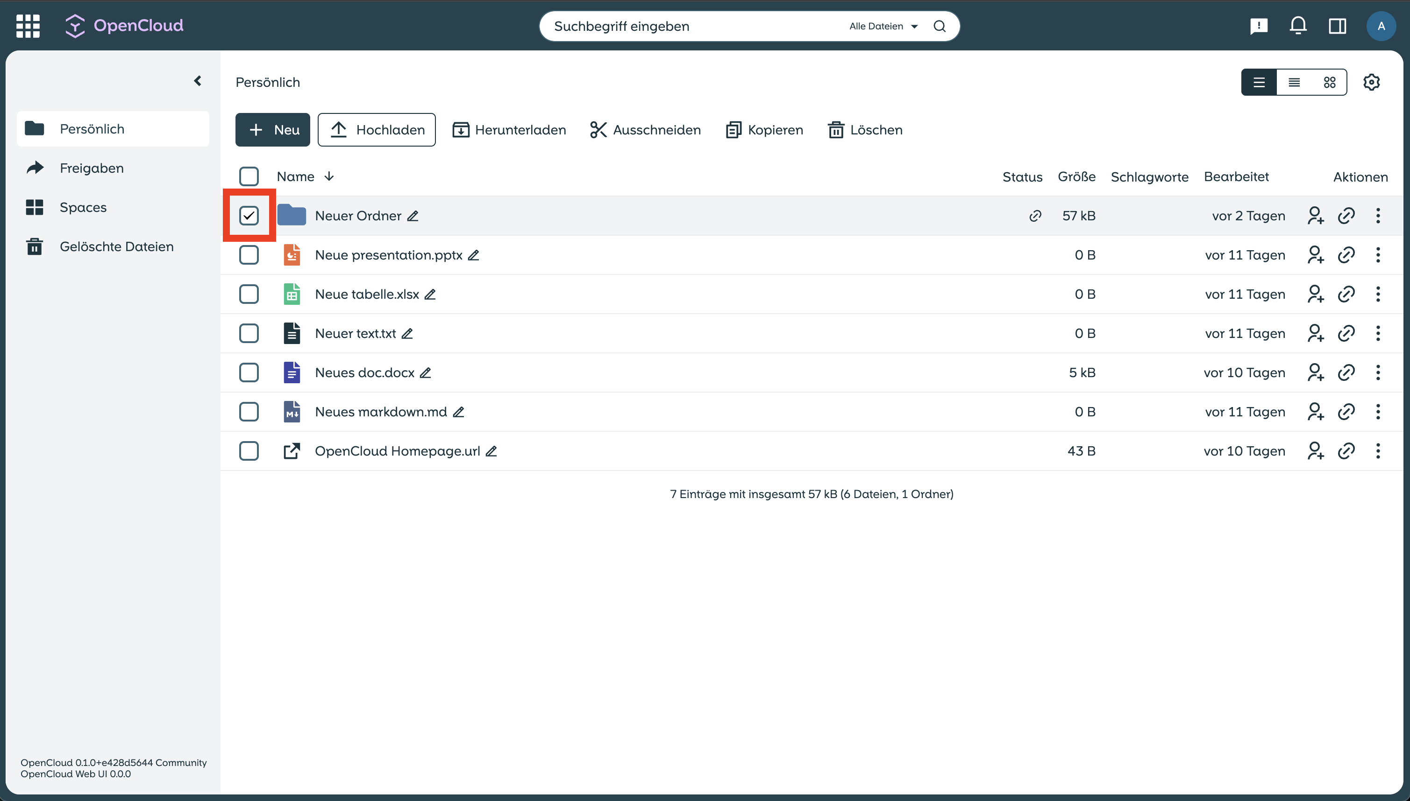1410x801 pixels.
Task: Click Ausschneiden to cut selection
Action: [x=645, y=130]
